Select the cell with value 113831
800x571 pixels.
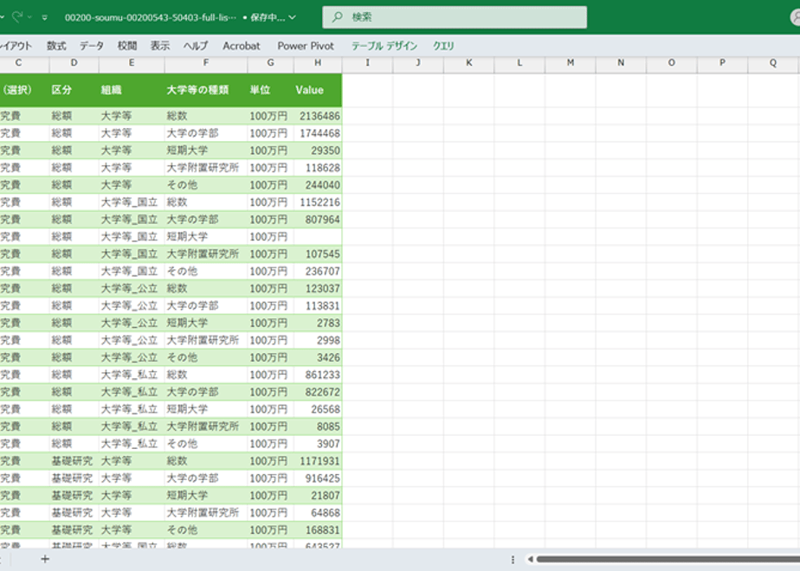coord(318,306)
